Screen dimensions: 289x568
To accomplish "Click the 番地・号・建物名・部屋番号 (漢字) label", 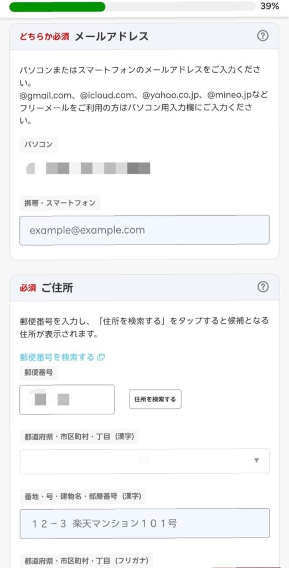I will pyautogui.click(x=83, y=496).
